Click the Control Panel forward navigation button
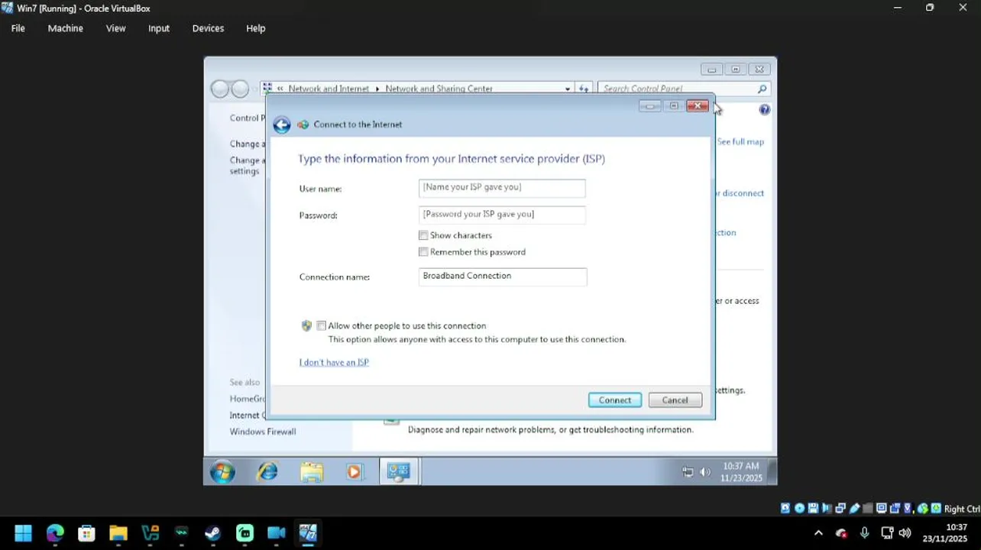 [x=240, y=89]
